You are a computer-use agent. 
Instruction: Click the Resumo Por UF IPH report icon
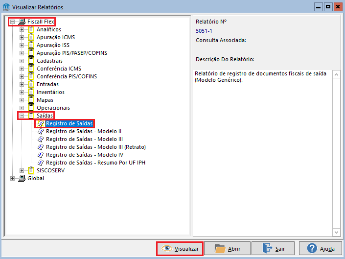coord(41,163)
